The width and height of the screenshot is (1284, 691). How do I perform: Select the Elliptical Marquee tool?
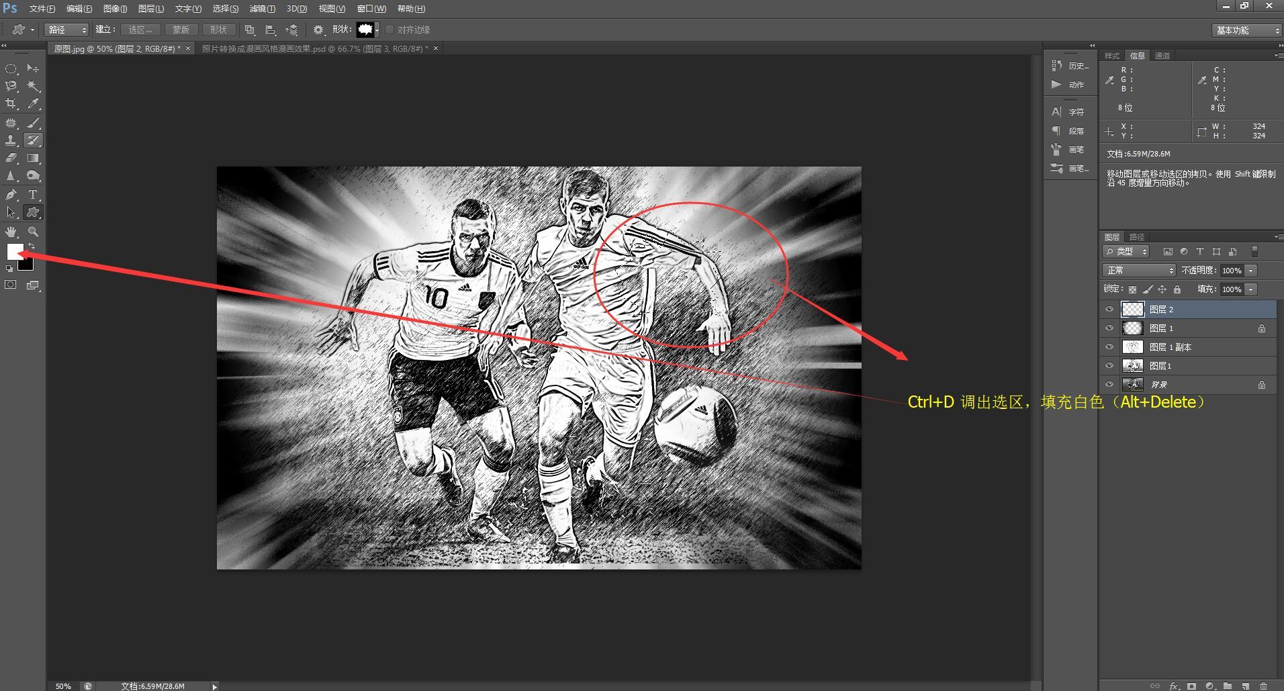(x=11, y=68)
